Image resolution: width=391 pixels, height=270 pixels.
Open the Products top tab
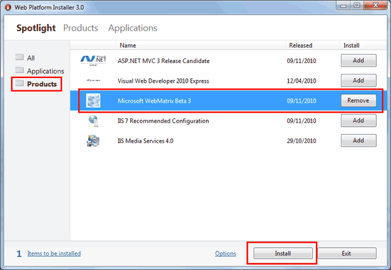[x=81, y=28]
